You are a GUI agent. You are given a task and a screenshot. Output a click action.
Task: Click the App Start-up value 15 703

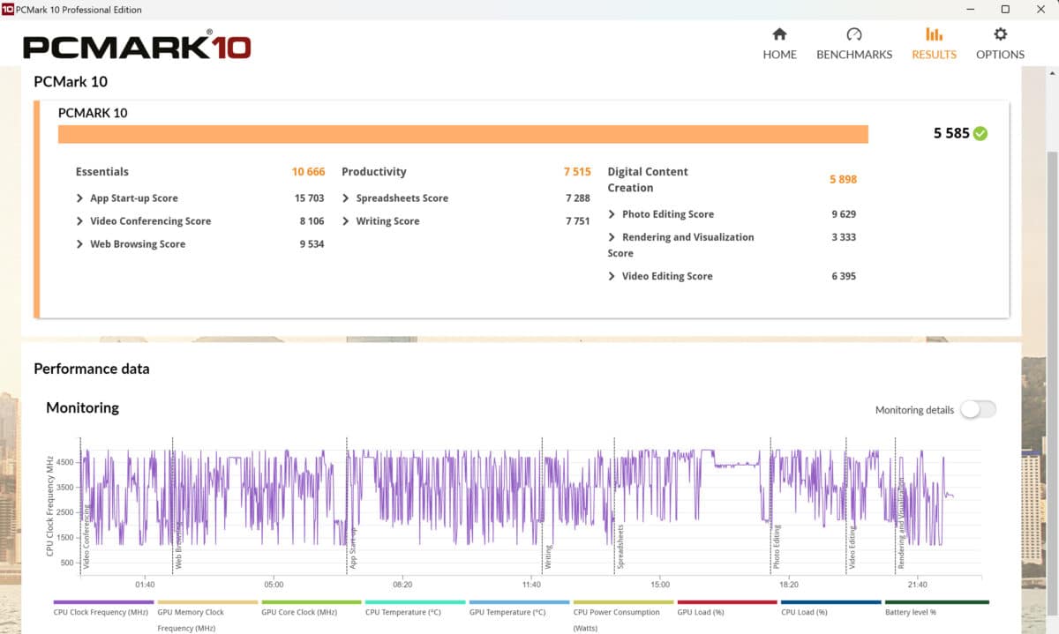click(310, 198)
